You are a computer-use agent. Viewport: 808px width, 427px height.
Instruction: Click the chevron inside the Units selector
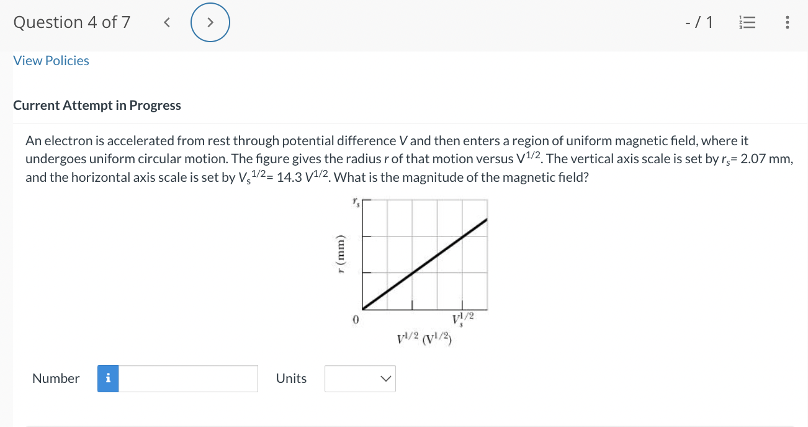(385, 378)
